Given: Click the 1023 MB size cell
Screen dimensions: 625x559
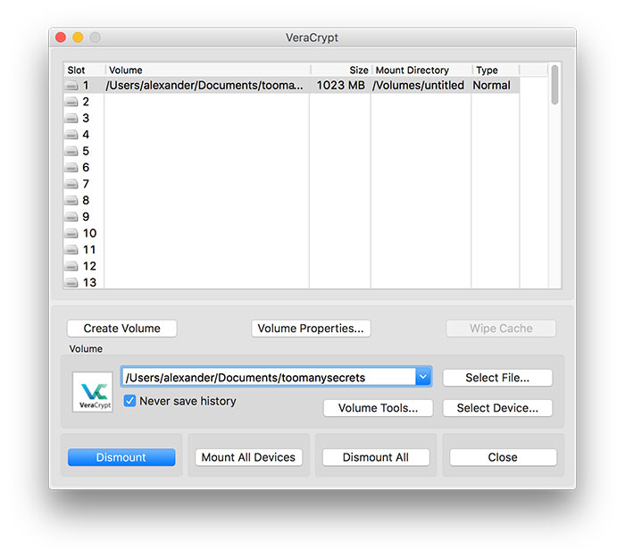Looking at the screenshot, I should coord(341,86).
